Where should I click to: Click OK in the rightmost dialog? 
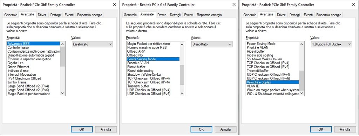321,129
